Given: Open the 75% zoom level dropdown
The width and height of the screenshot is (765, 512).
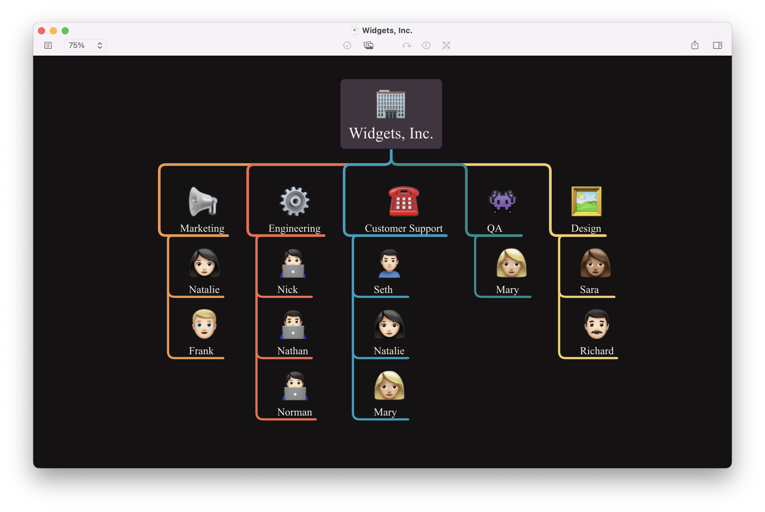Looking at the screenshot, I should tap(85, 45).
